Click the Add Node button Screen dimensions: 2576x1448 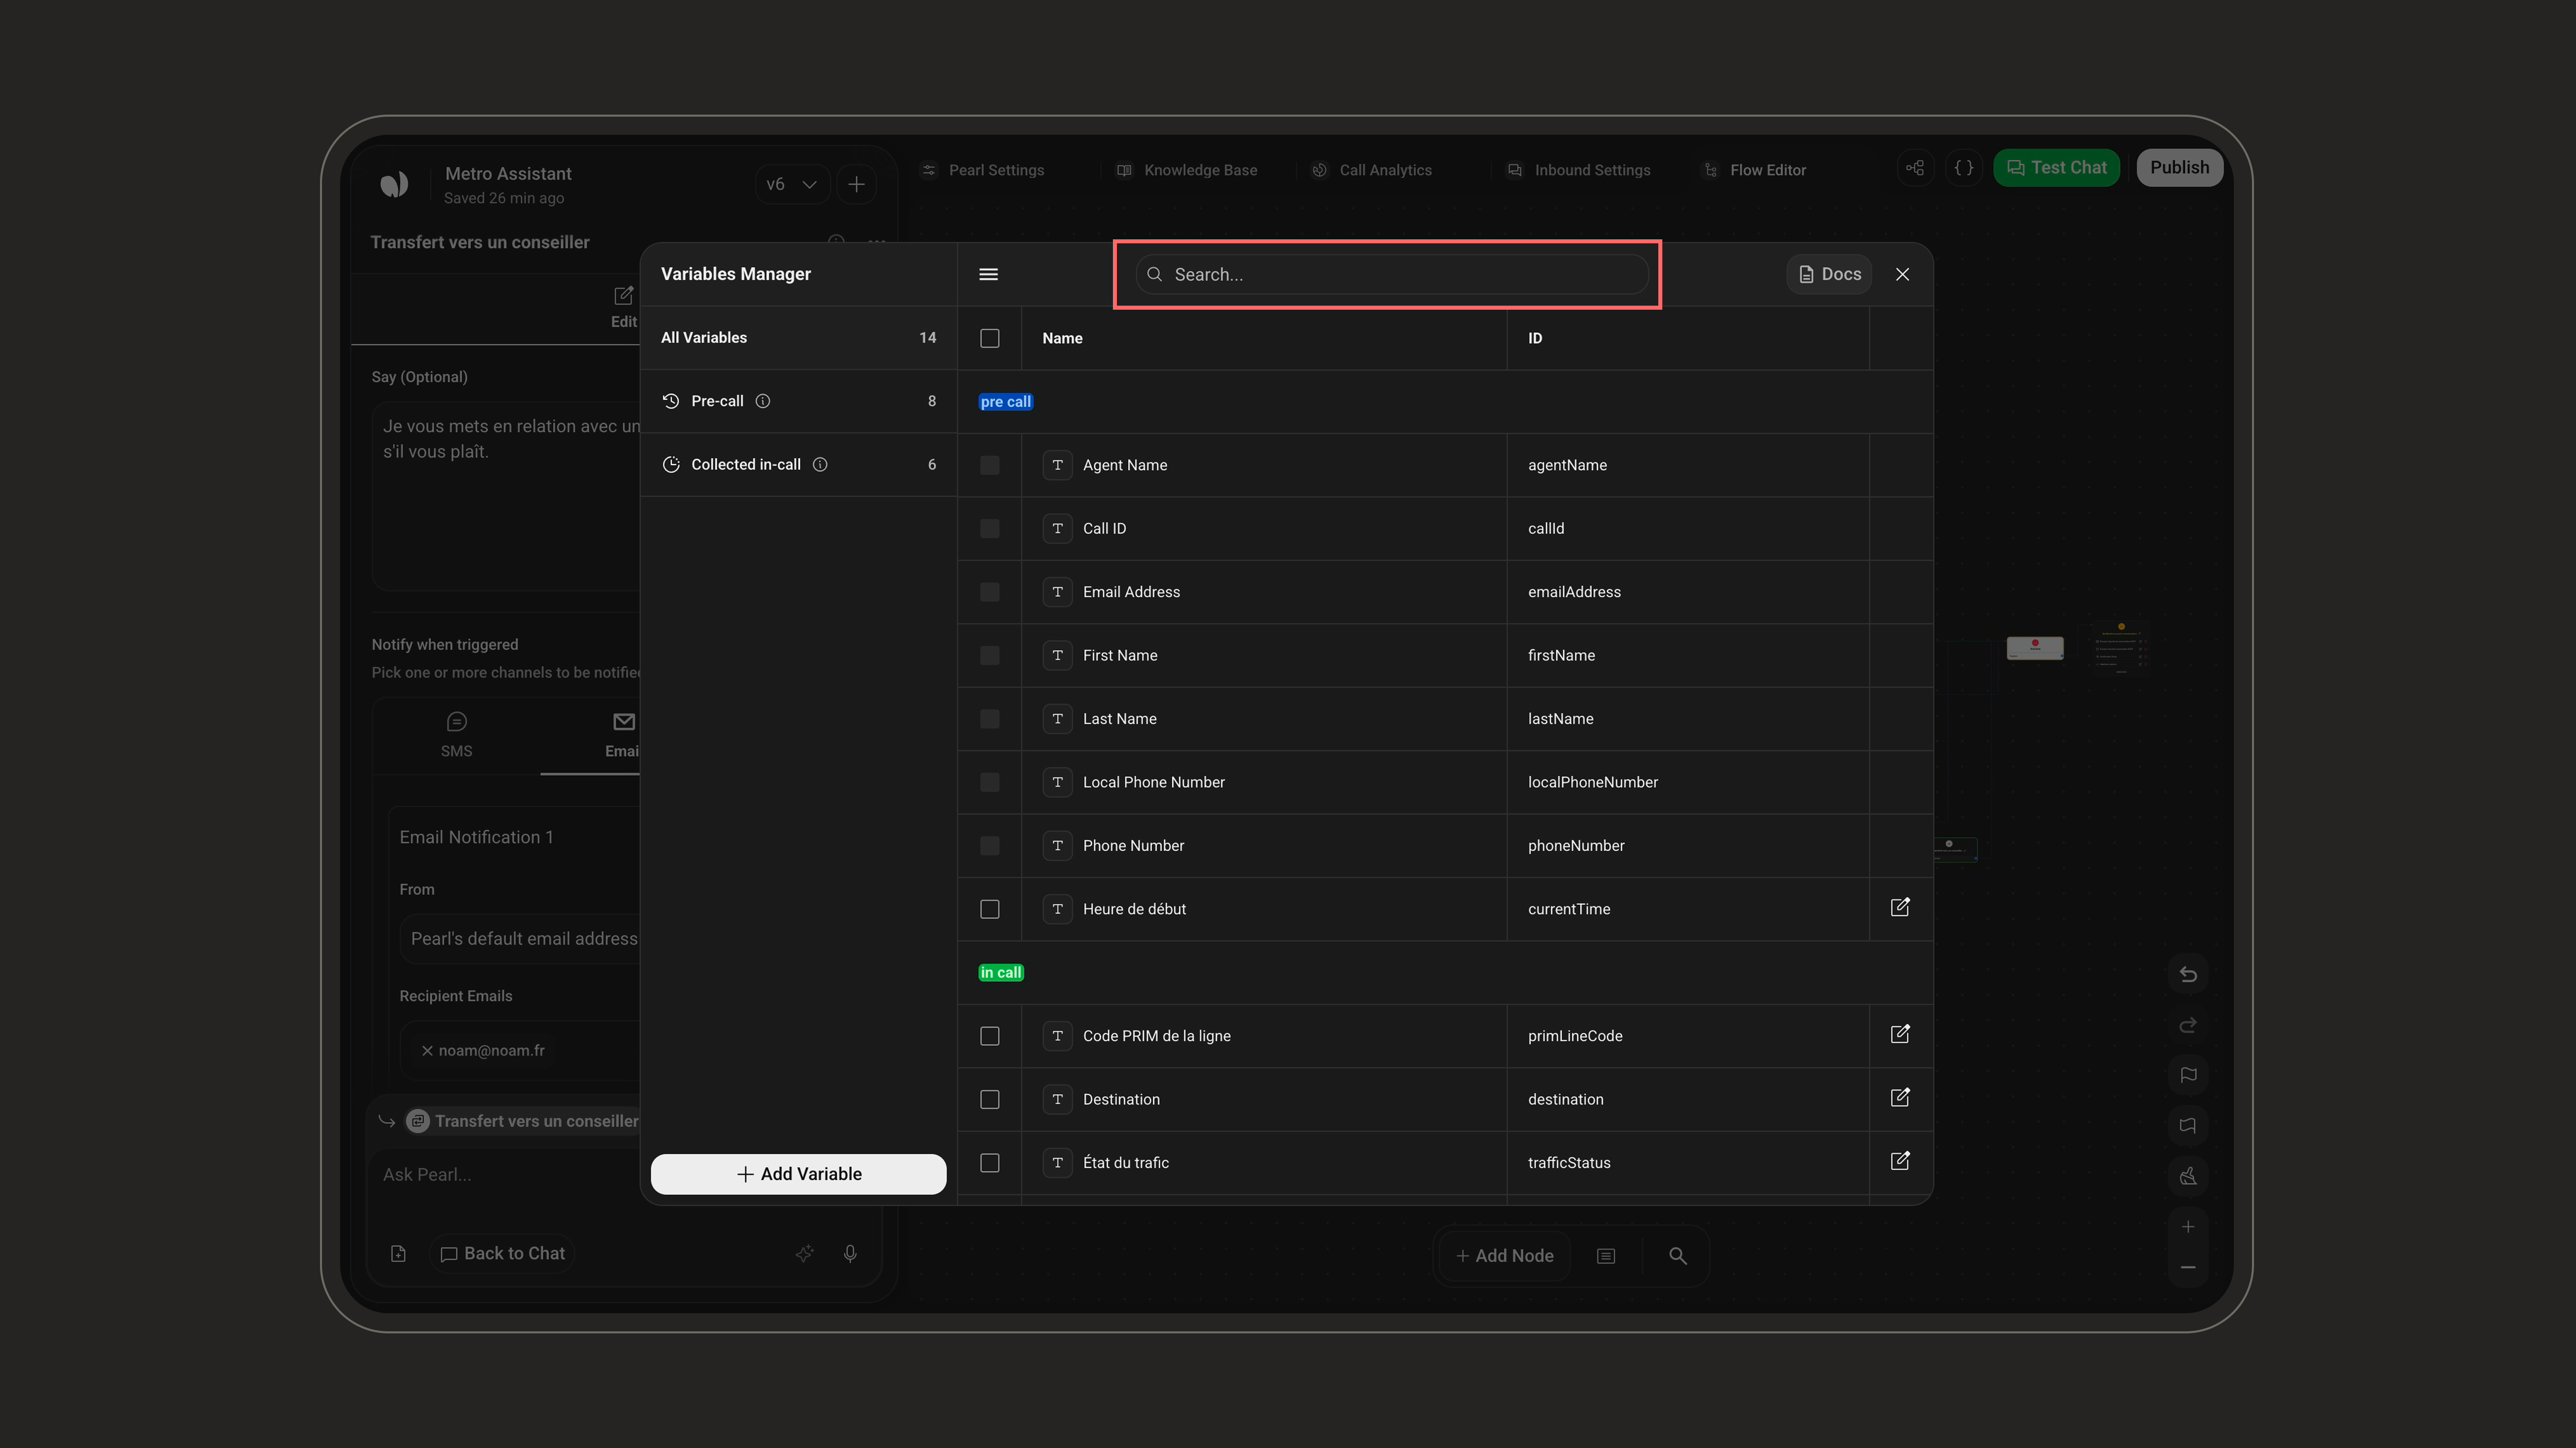point(1505,1256)
